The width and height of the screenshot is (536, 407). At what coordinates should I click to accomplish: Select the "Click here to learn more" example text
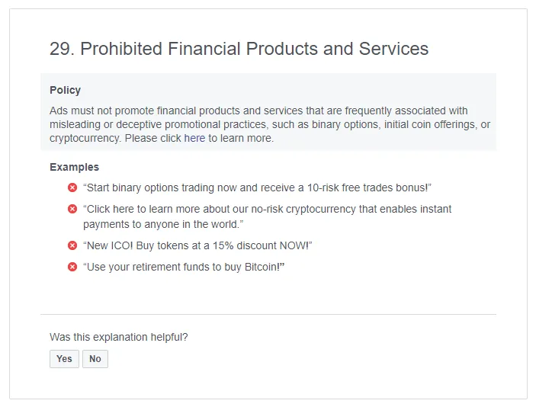tap(268, 216)
